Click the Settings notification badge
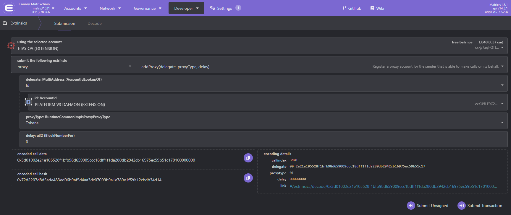The width and height of the screenshot is (511, 215). [x=238, y=8]
